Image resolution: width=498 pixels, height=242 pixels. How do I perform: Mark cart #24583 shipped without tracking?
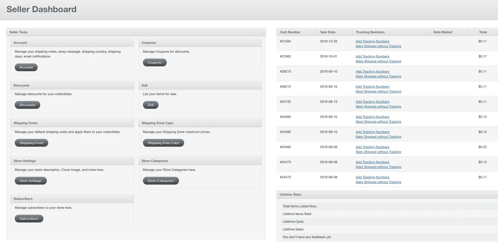tap(378, 121)
